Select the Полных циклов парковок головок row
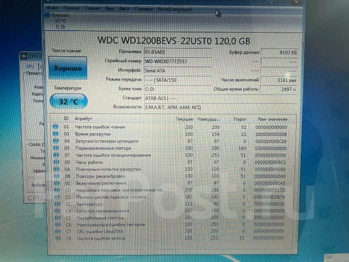Viewport: 349px width, 262px height. tap(170, 197)
